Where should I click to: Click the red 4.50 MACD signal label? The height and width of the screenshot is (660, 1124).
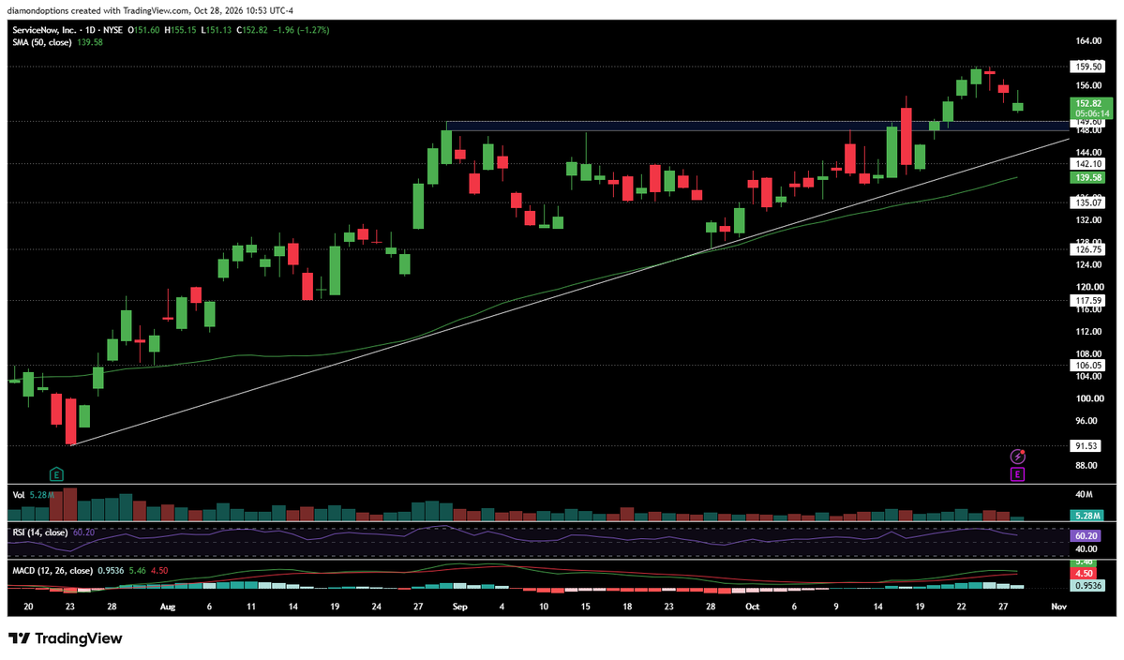tap(1085, 574)
